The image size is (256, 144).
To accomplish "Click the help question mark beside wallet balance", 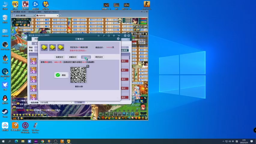I will 54,102.
